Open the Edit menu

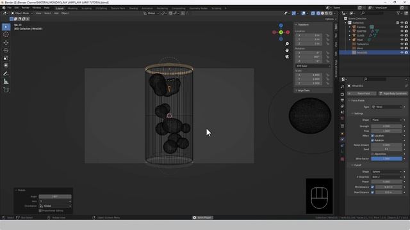(x=17, y=8)
